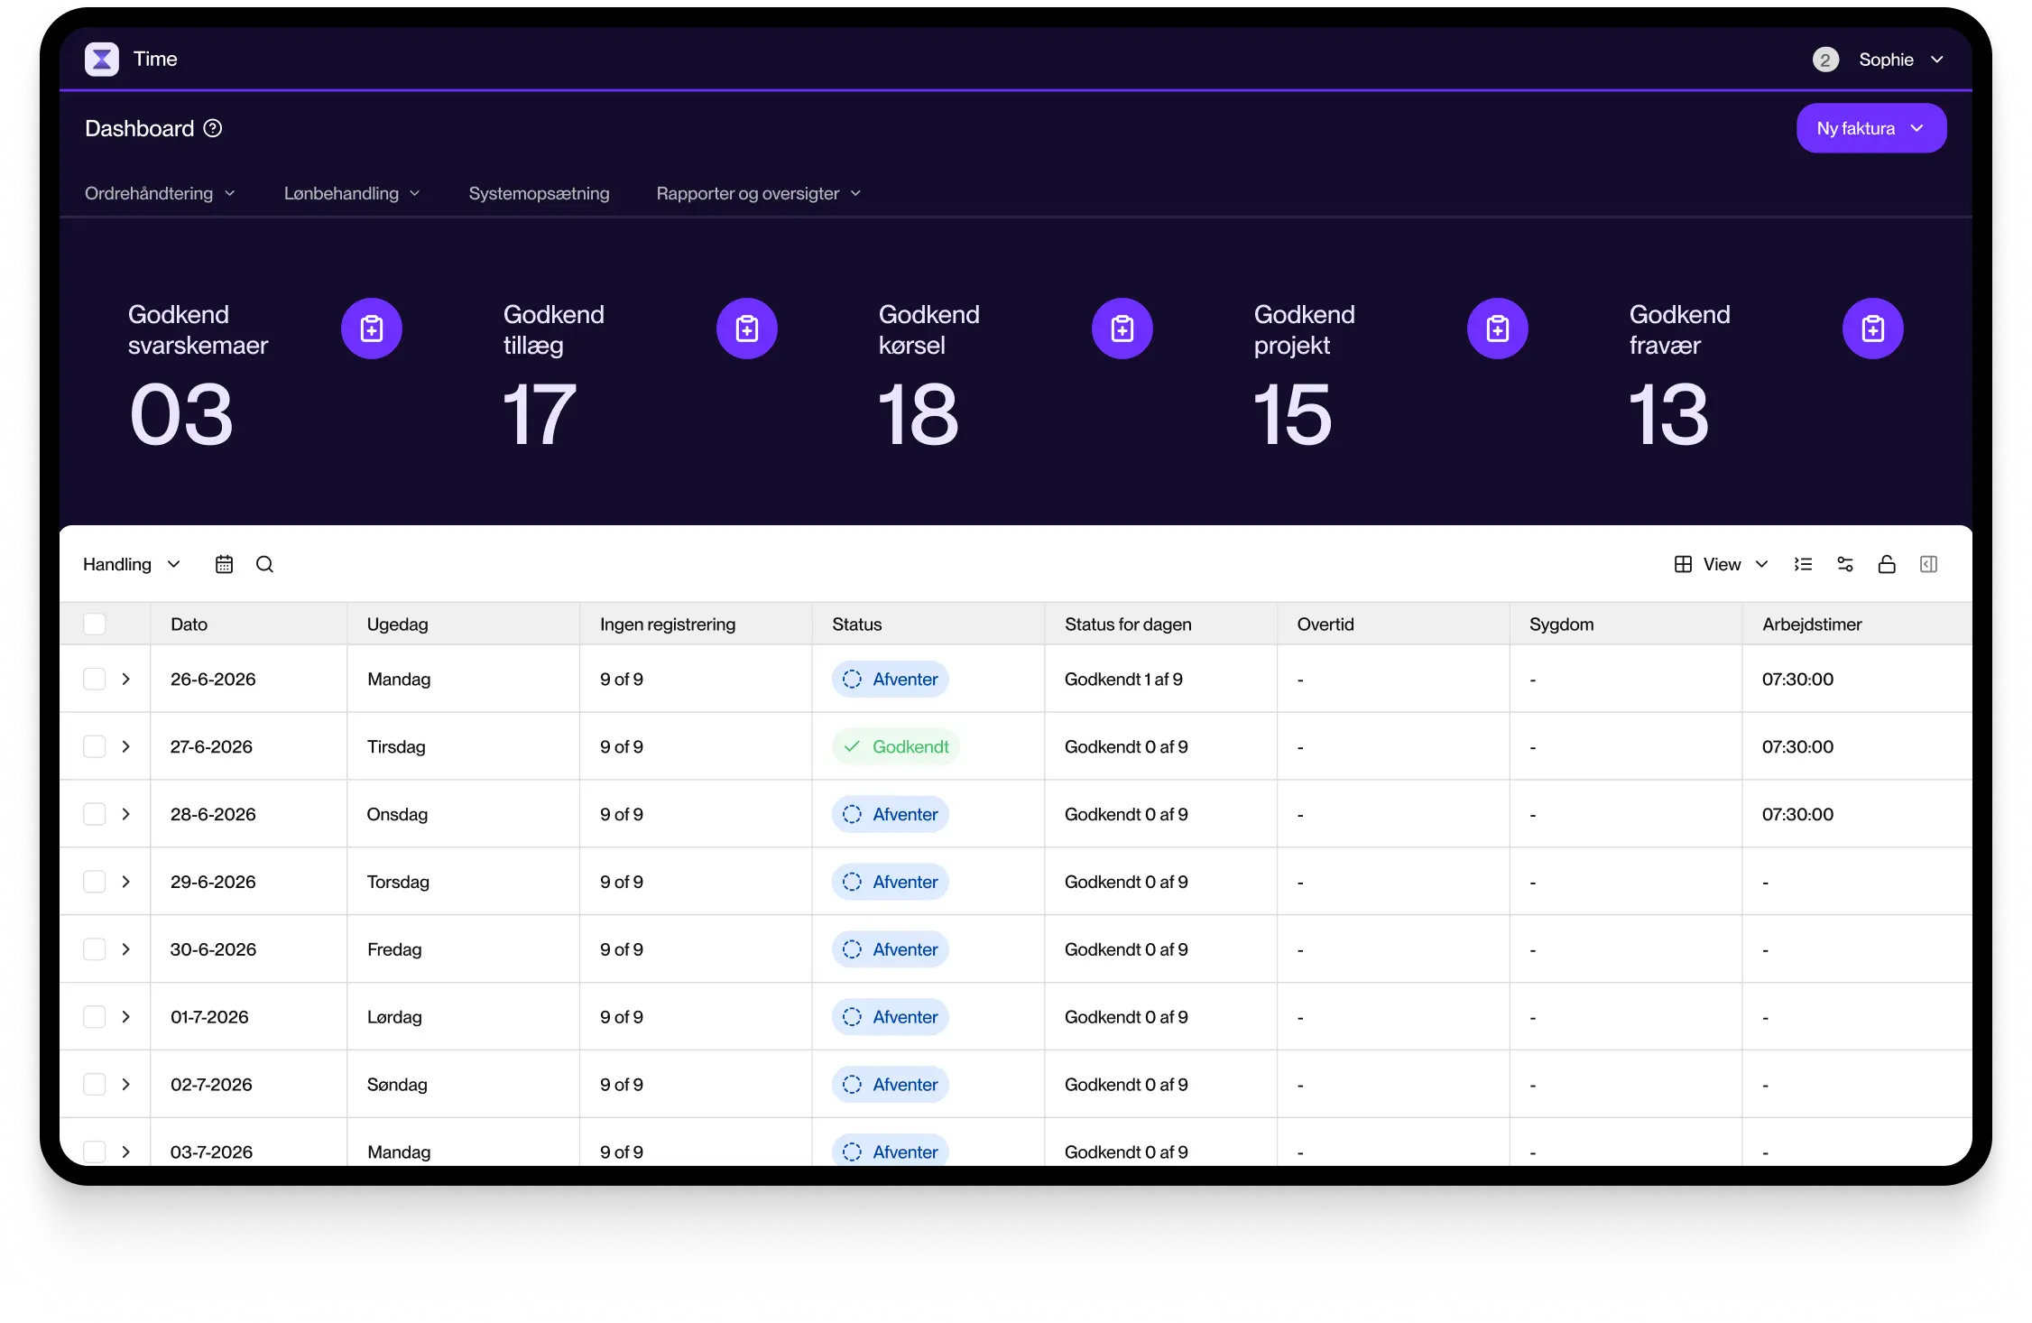Click the row grouping list icon
Screen dimensions: 2032x1323
coord(1803,564)
